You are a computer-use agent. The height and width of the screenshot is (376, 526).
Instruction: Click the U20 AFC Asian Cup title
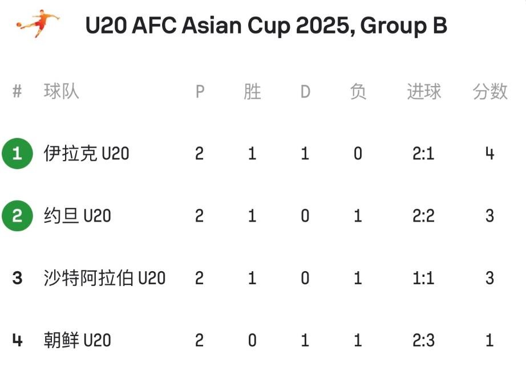266,26
